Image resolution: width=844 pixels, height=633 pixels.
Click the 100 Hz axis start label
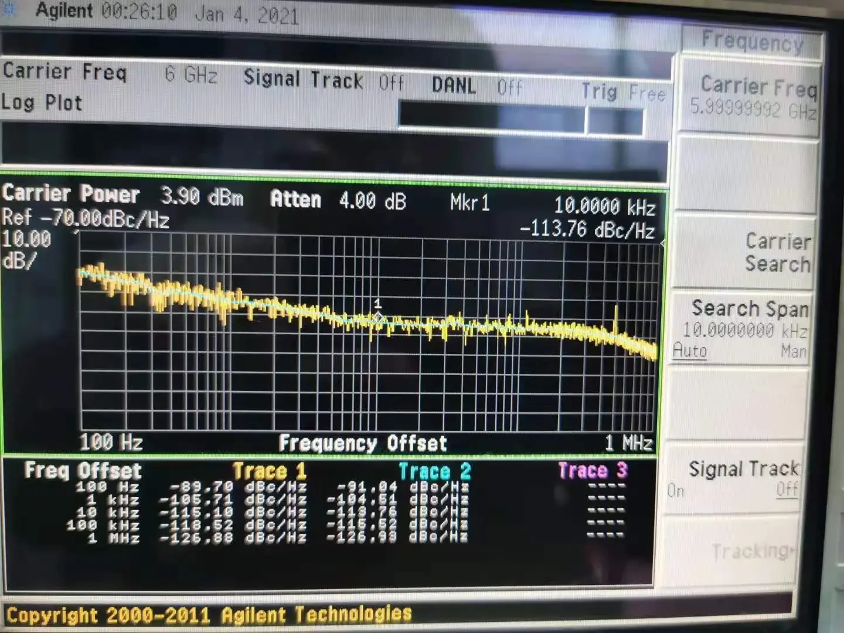point(111,441)
